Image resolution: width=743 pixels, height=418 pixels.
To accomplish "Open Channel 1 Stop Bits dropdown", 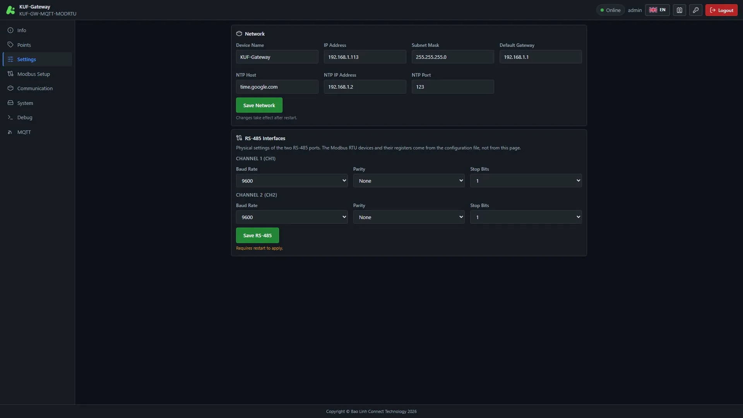I will point(526,181).
